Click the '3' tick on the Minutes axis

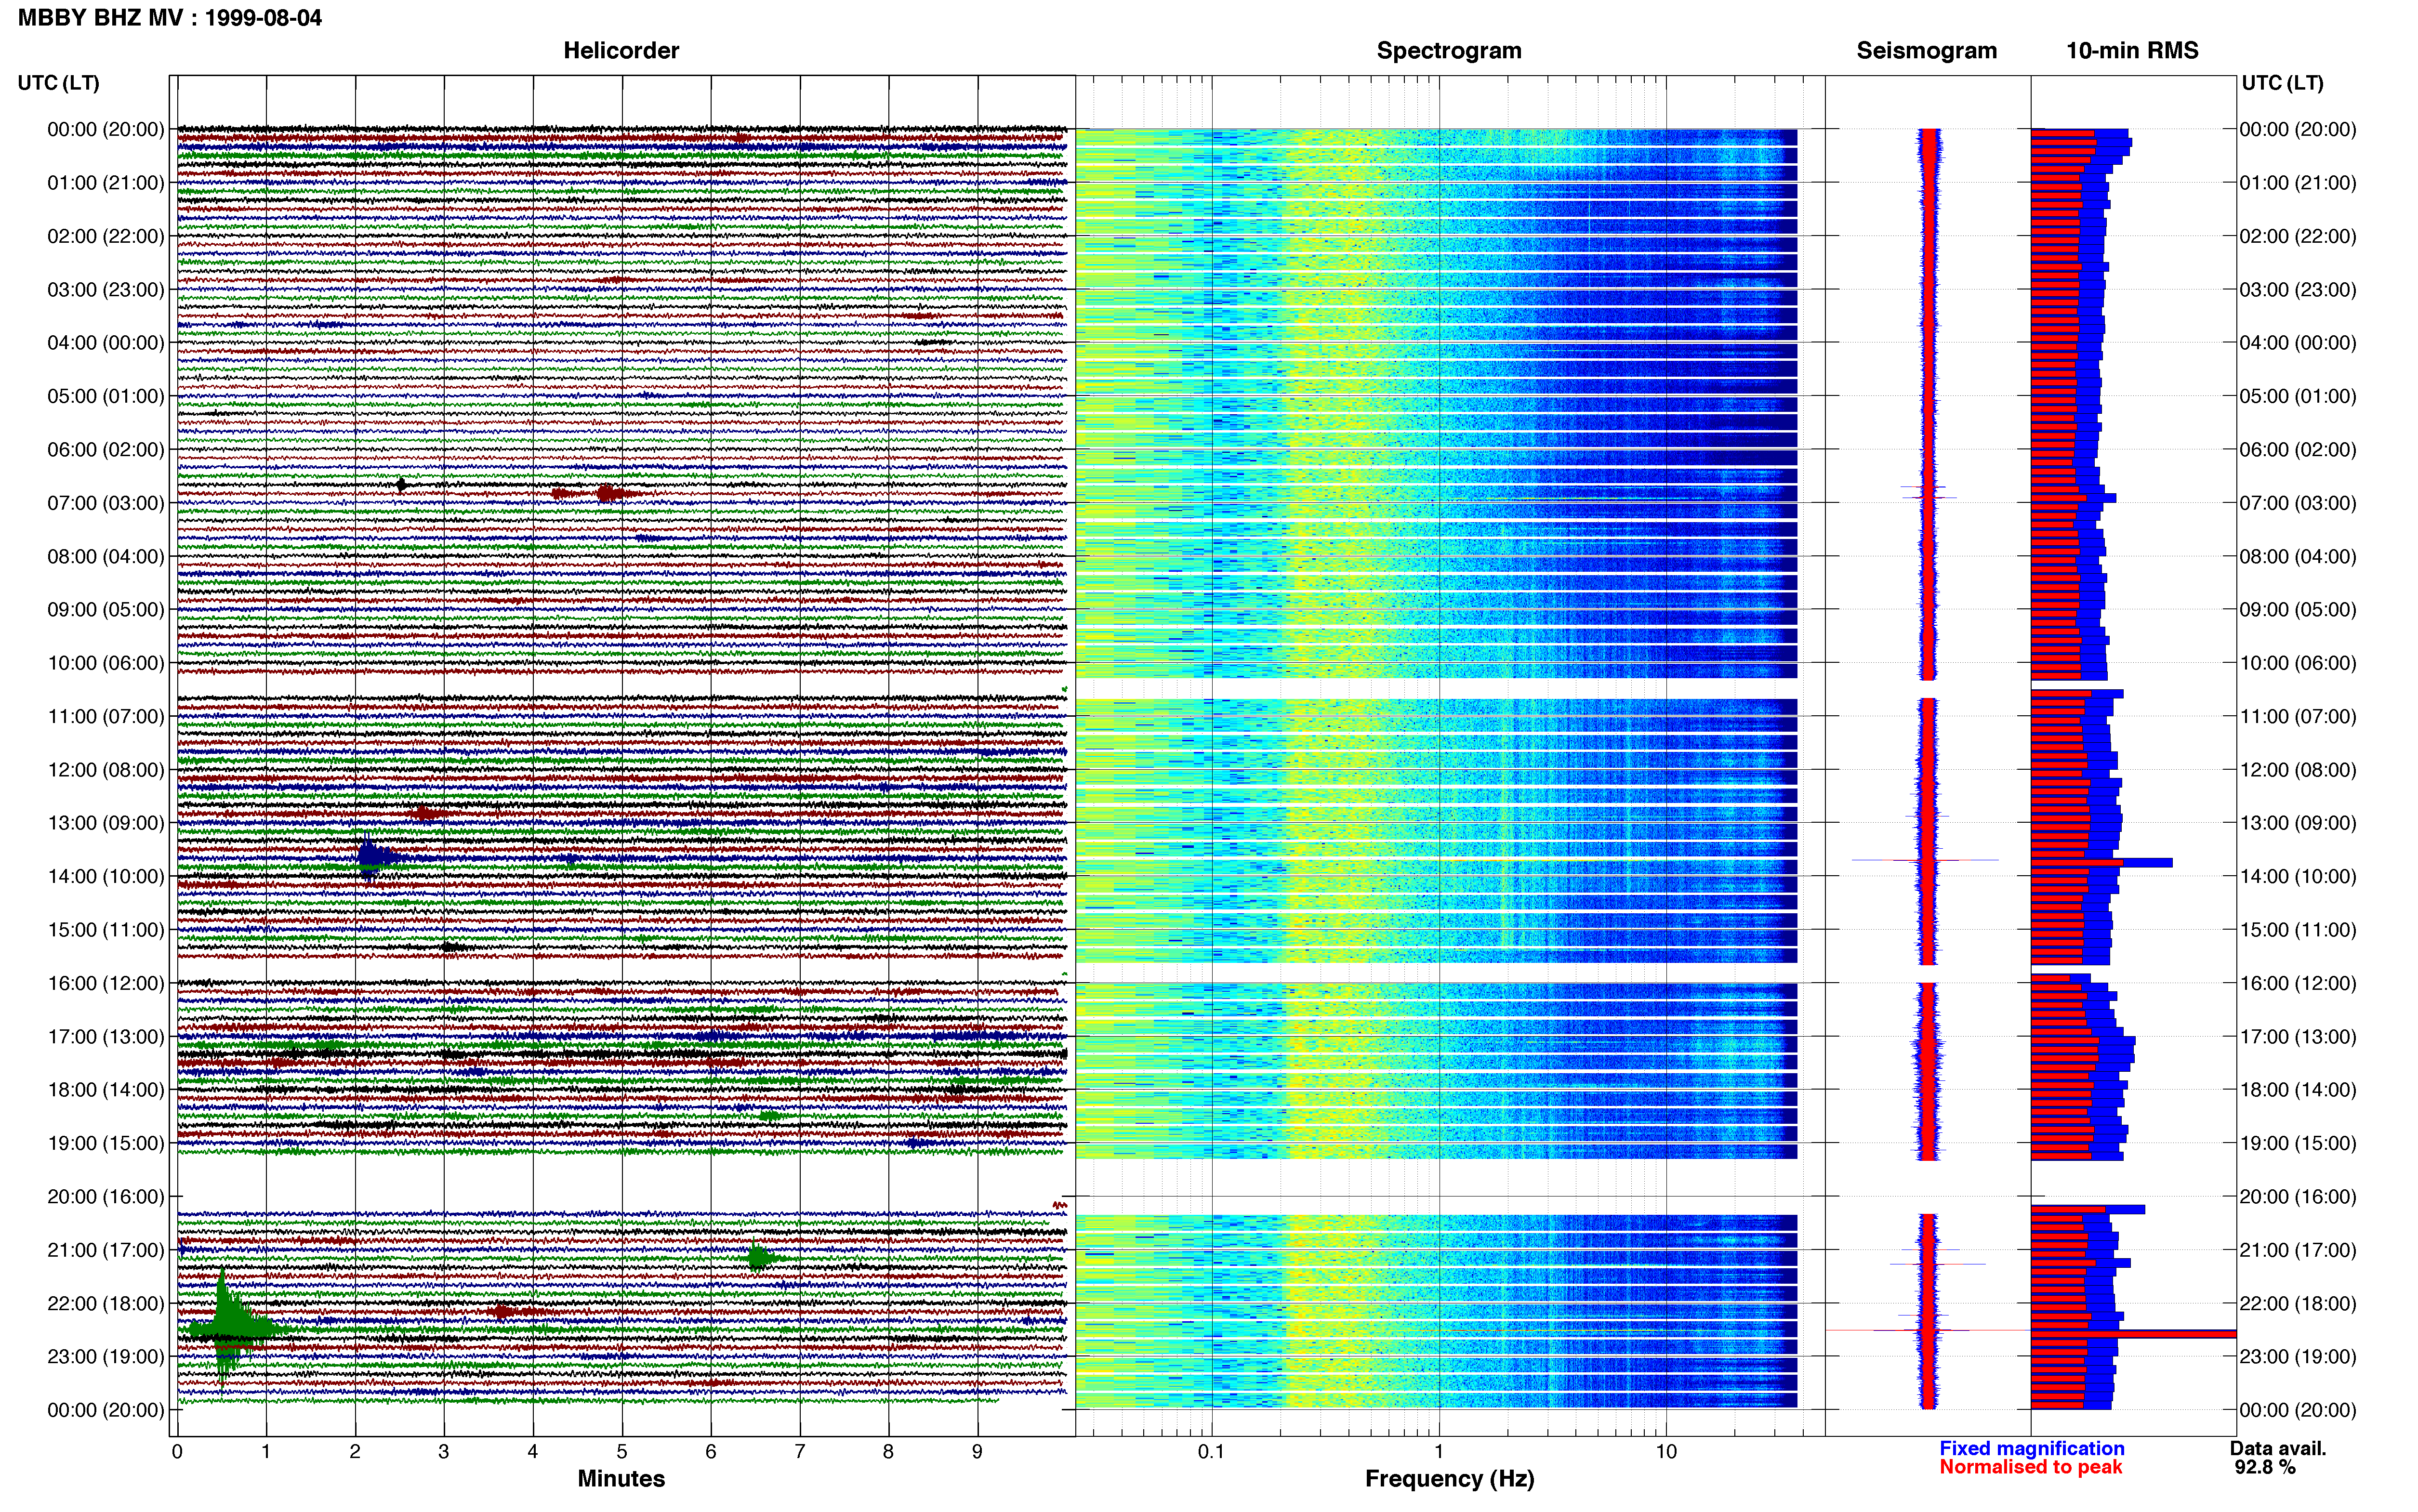(x=444, y=1451)
